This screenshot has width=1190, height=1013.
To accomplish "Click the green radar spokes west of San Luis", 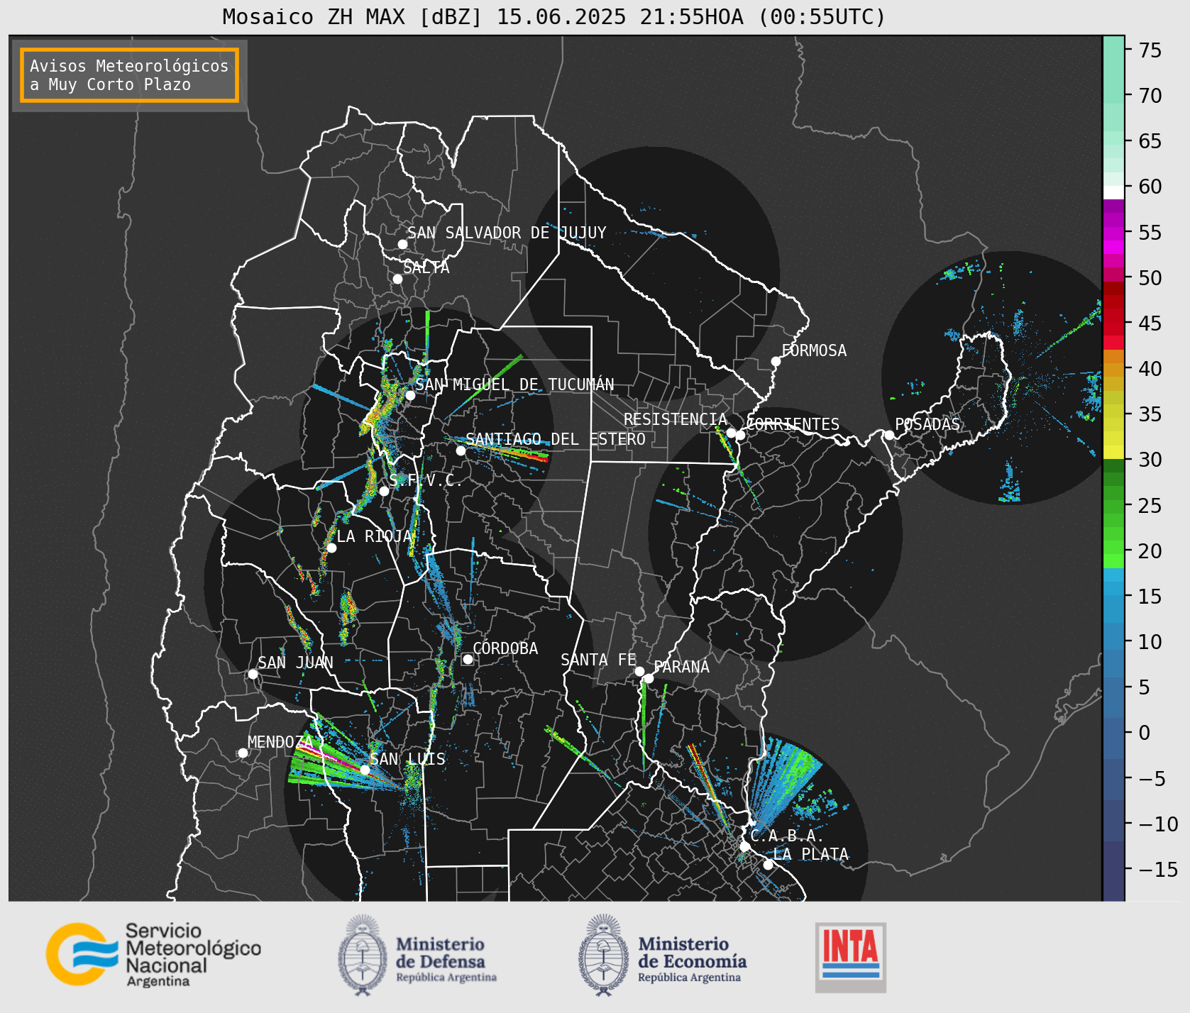I will [x=328, y=760].
